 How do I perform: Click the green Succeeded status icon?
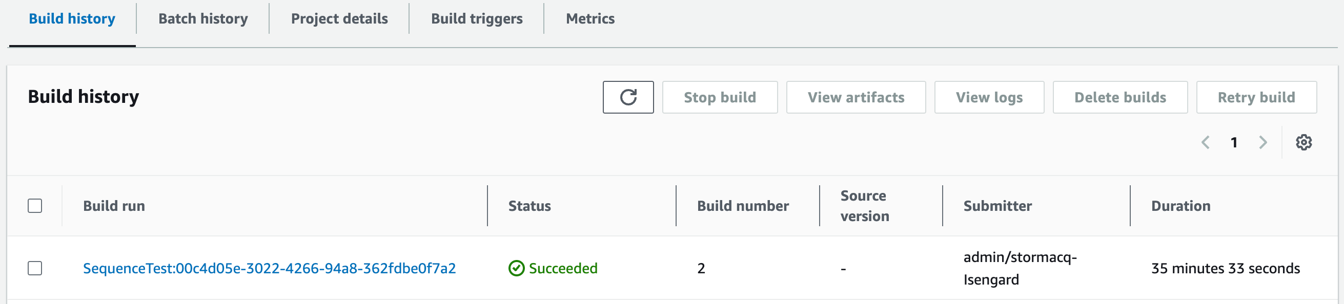pyautogui.click(x=516, y=268)
